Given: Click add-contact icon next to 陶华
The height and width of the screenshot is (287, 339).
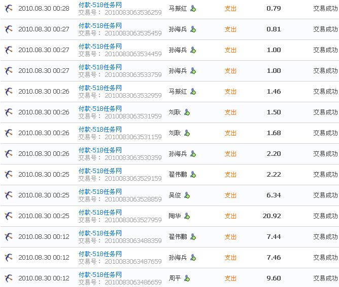Looking at the screenshot, I should (x=187, y=216).
